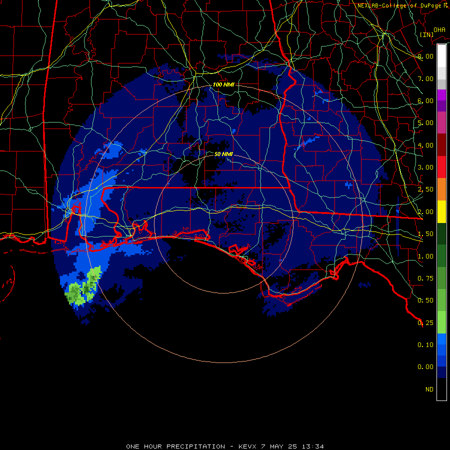This screenshot has width=450, height=450.
Task: Click the 50 NMI range ring label
Action: click(223, 154)
